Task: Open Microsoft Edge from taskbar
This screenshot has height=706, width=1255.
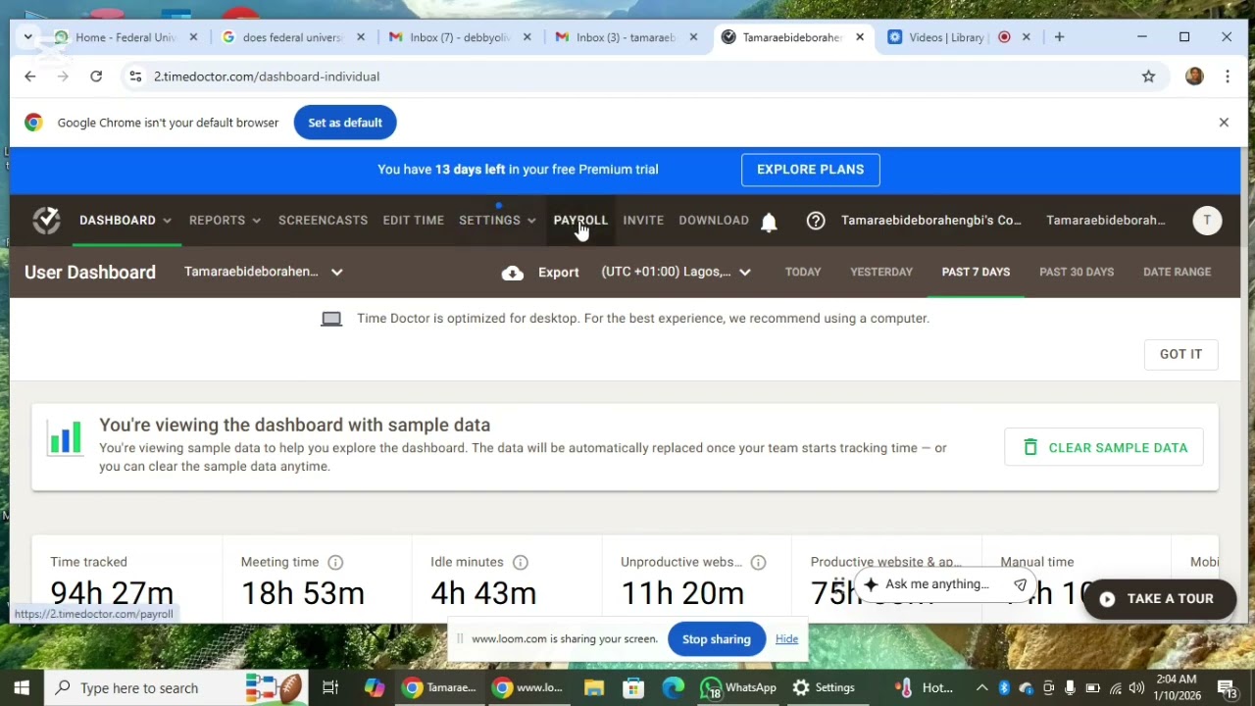Action: [673, 688]
